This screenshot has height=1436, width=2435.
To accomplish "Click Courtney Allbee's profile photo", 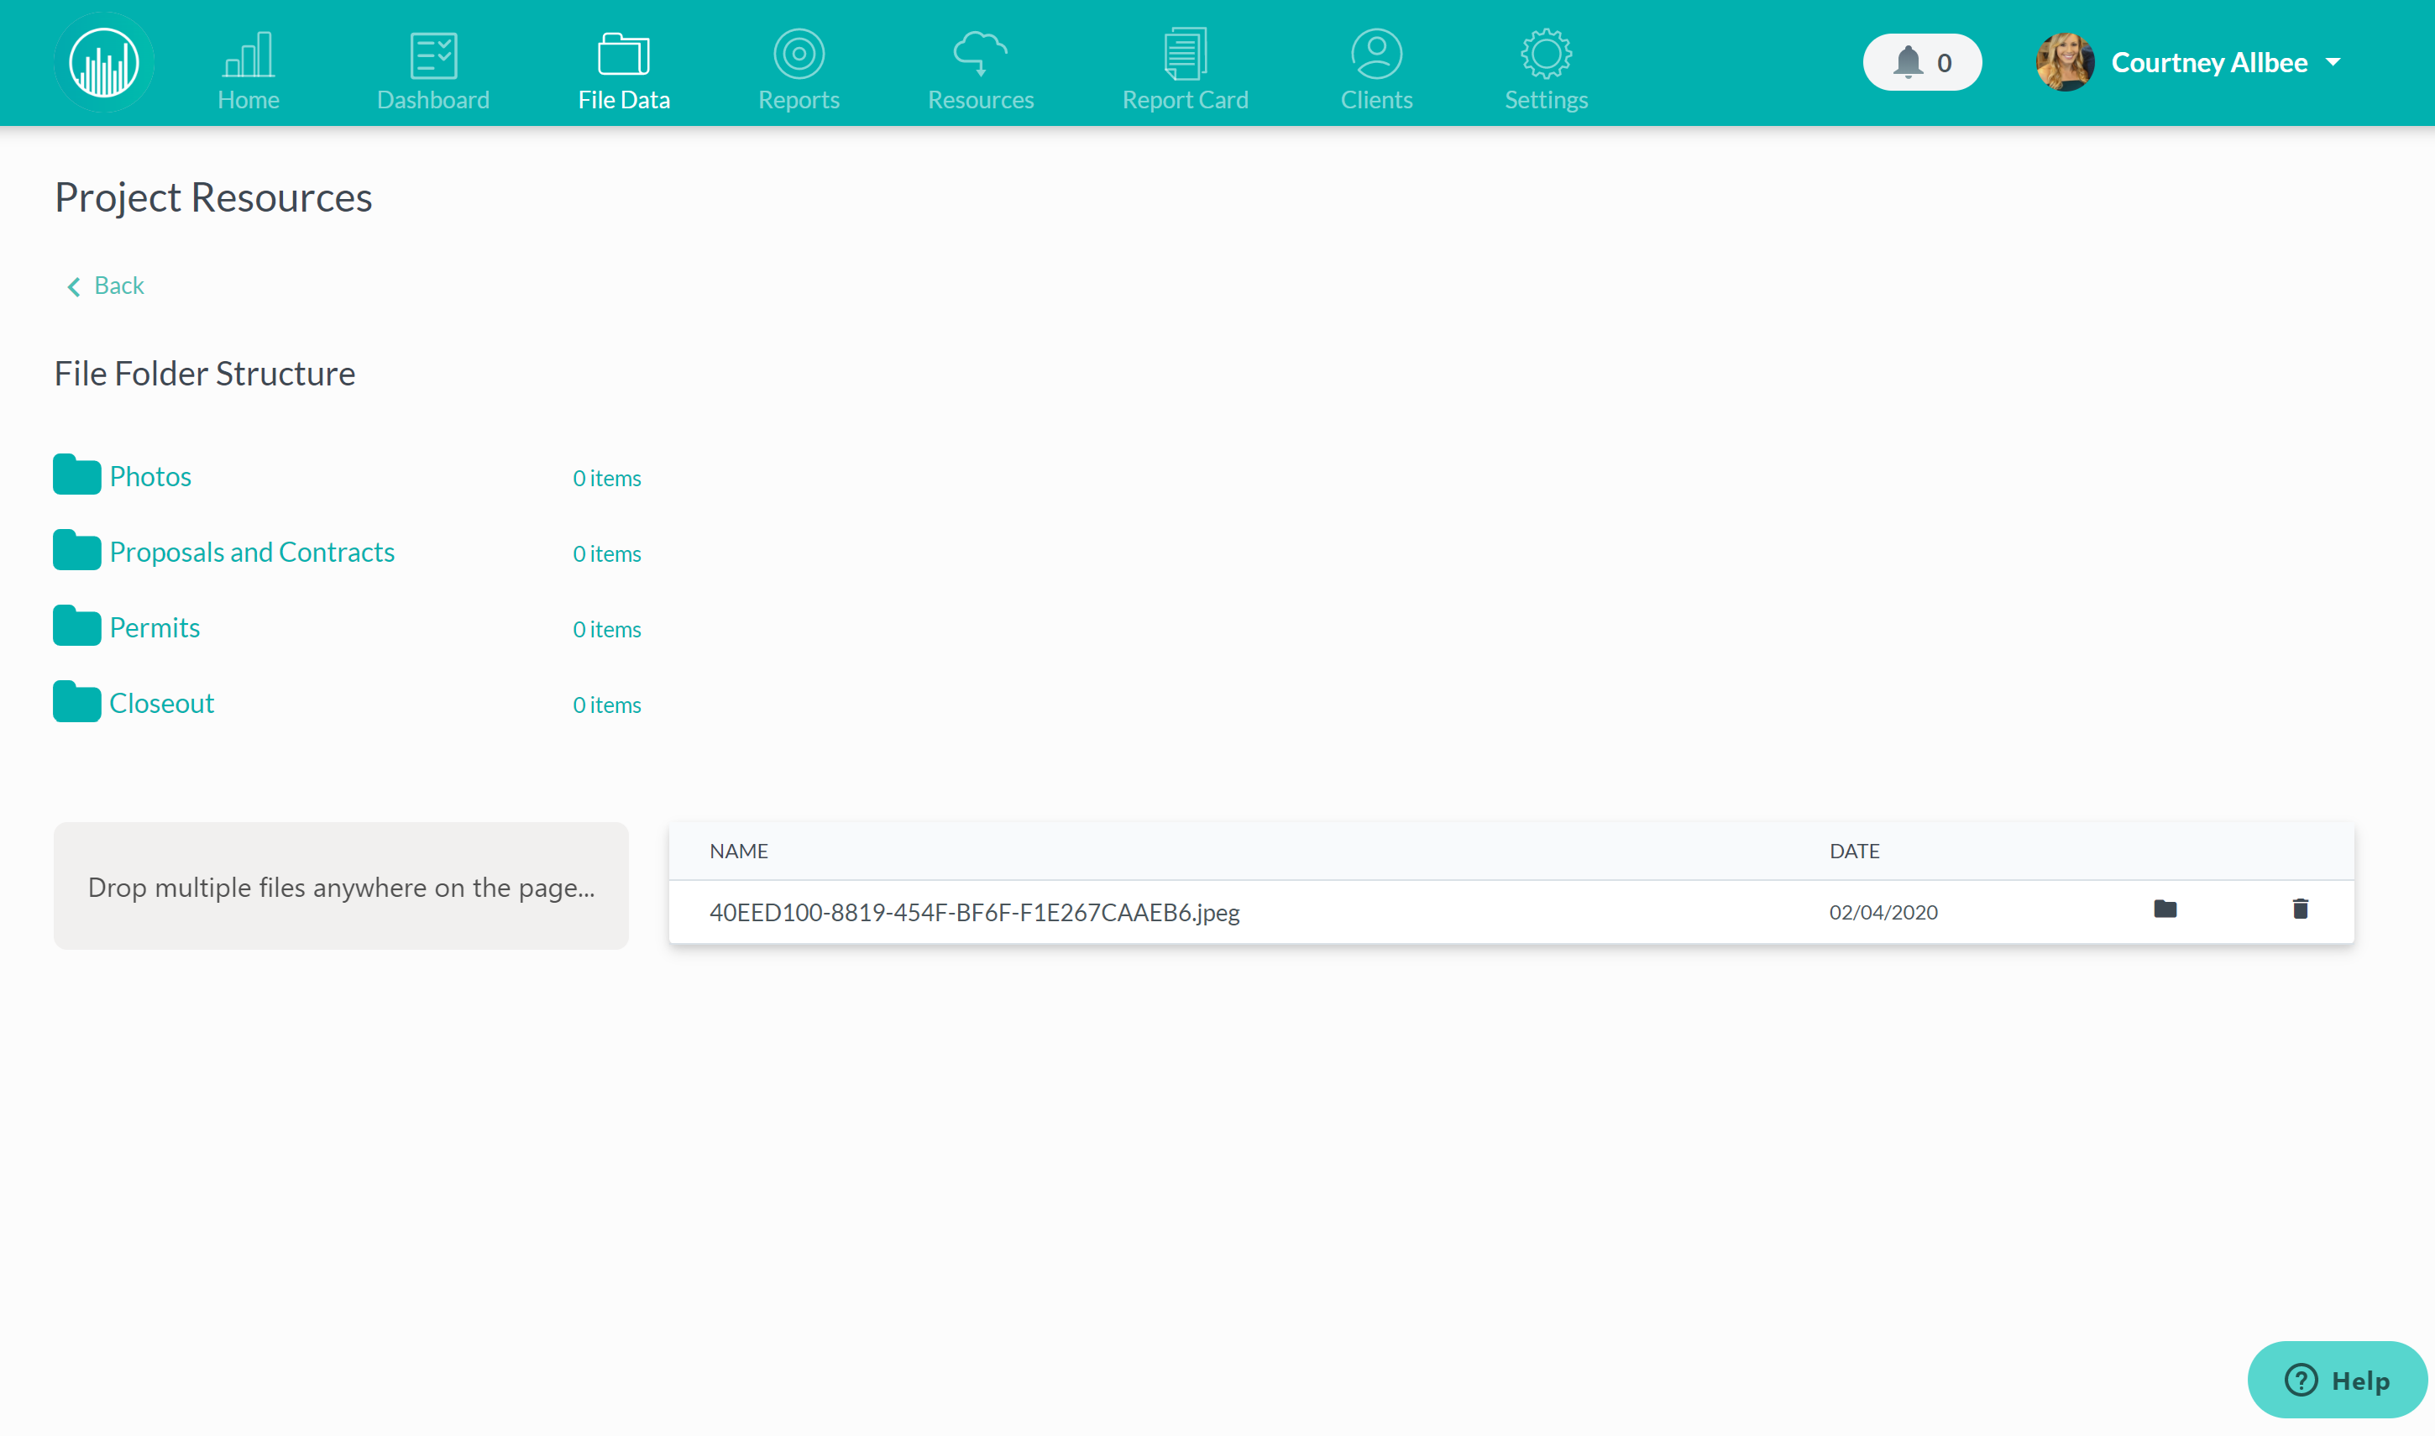I will pyautogui.click(x=2065, y=62).
